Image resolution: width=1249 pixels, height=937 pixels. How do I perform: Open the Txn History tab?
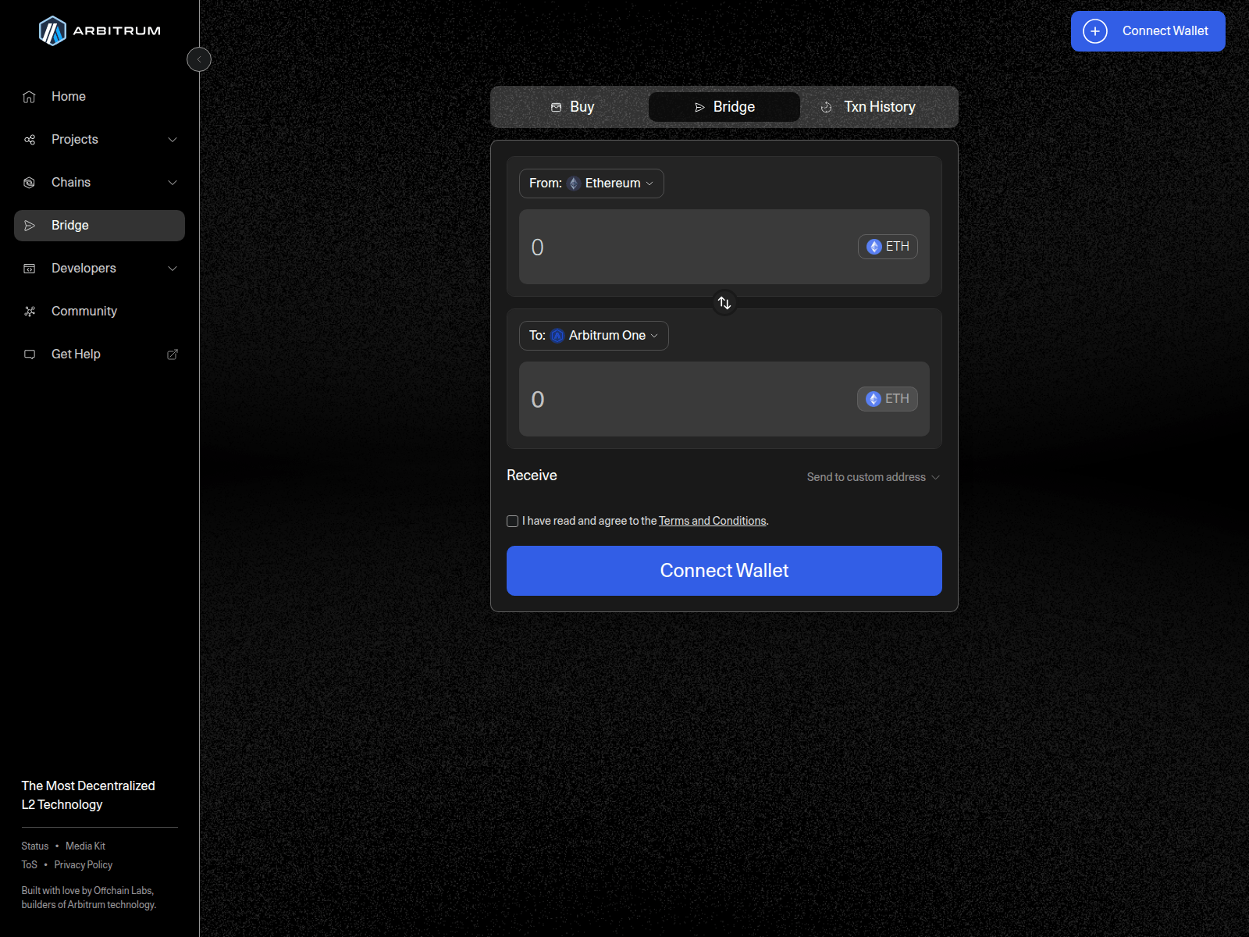(x=868, y=107)
